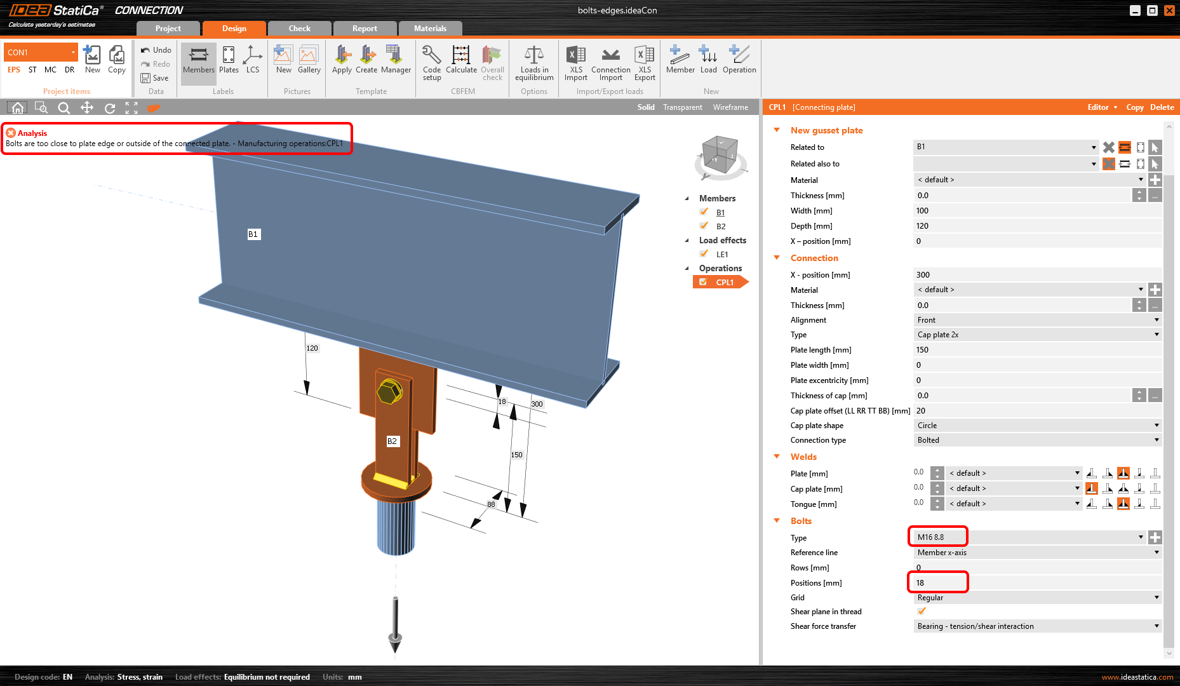Screen dimensions: 1180x686
Task: Switch the view to Wireframe
Action: [x=730, y=107]
